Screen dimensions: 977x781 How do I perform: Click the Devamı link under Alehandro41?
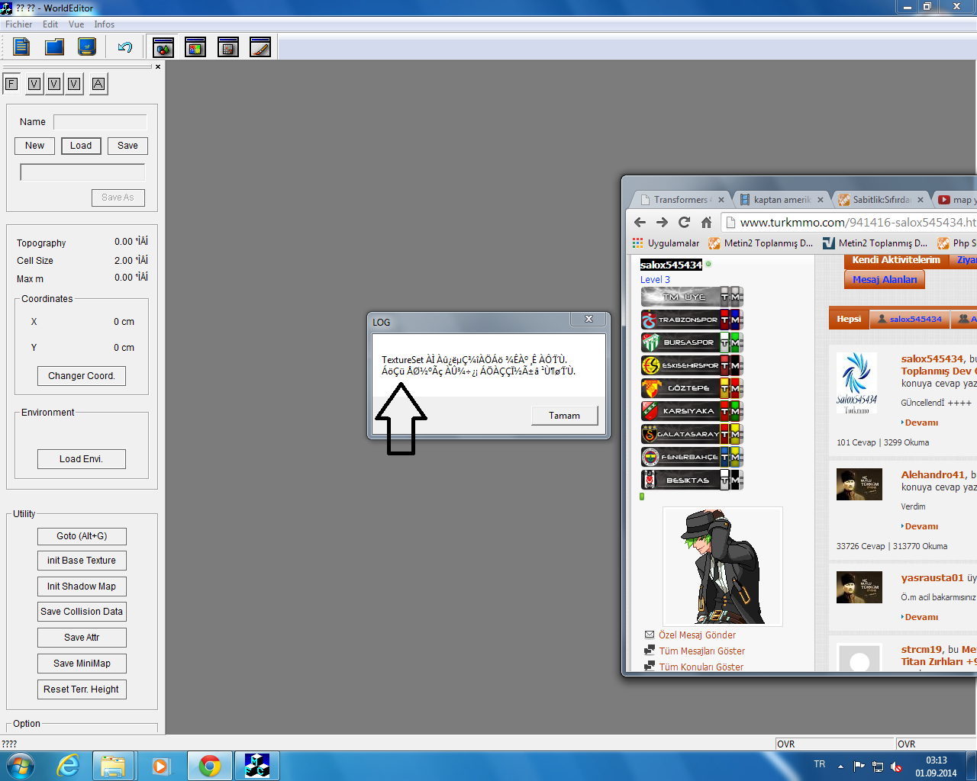point(920,526)
